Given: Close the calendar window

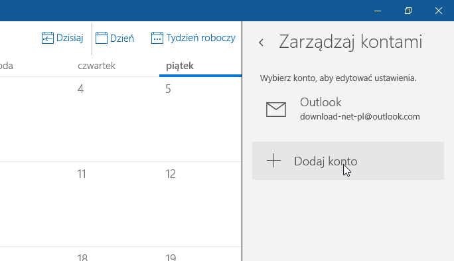Looking at the screenshot, I should pyautogui.click(x=438, y=11).
